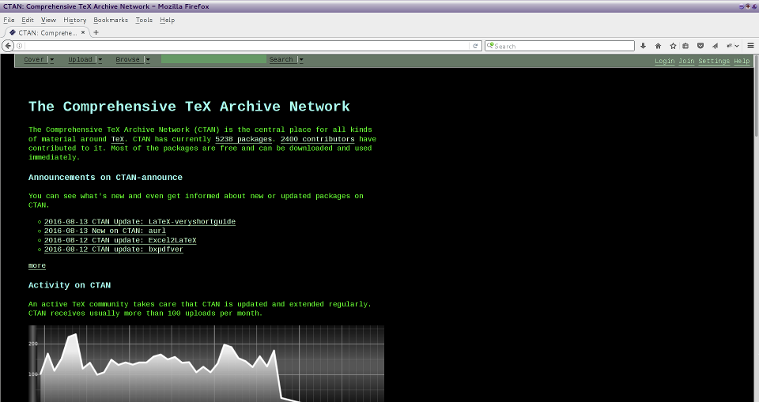Go to the Firefox Home page icon
The height and width of the screenshot is (402, 759).
658,46
